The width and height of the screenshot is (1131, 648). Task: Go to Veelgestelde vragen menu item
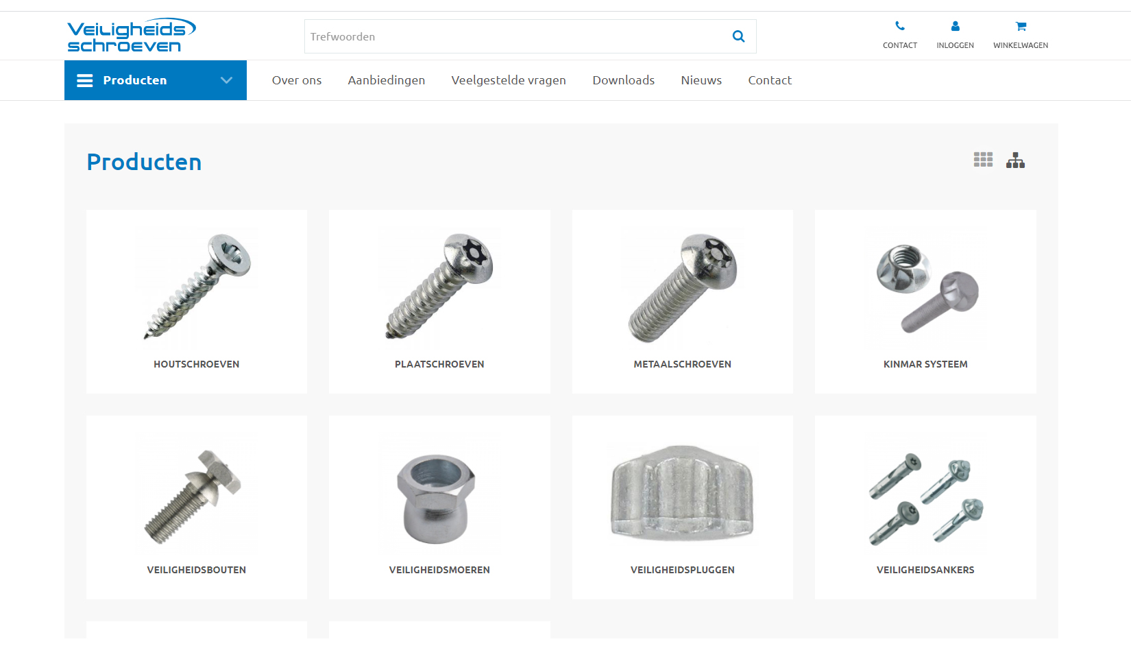tap(509, 80)
